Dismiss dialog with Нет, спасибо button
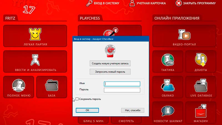The width and height of the screenshot is (222, 125). tap(133, 110)
